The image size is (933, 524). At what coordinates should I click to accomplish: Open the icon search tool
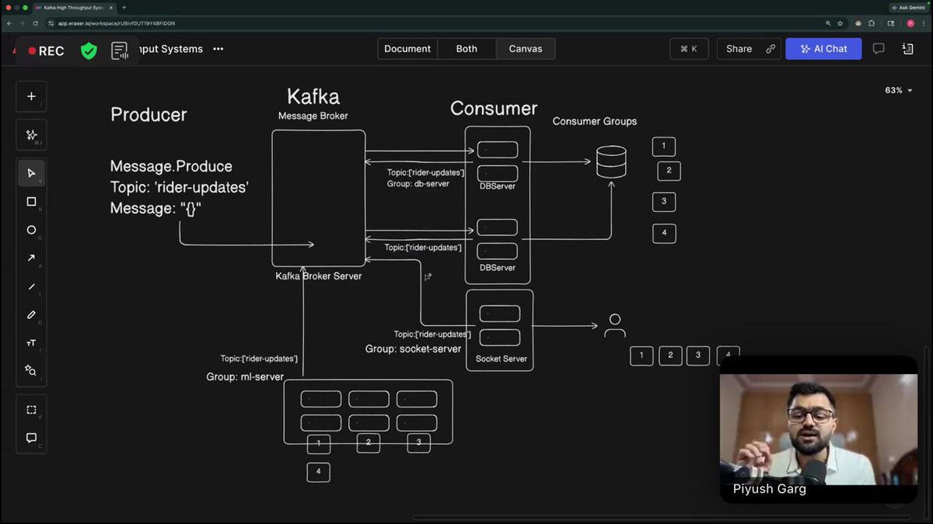tap(31, 370)
